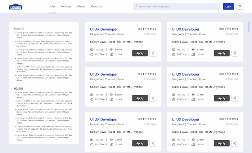Screen dimensions: 252x153
Task: Click the graduation cap icon in the middle-left card
Action: [111, 94]
